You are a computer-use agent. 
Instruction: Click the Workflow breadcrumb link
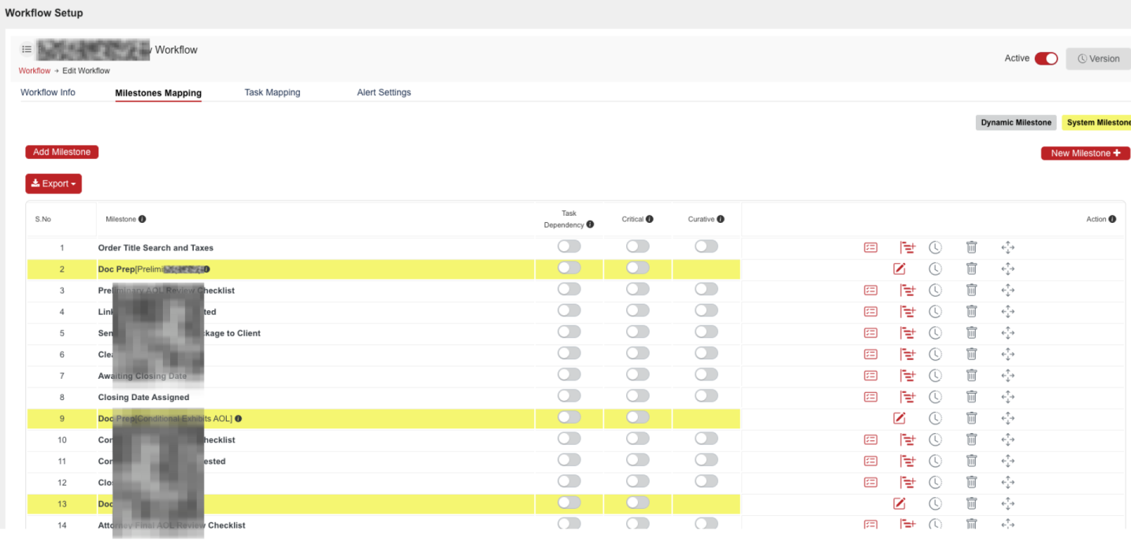(35, 71)
